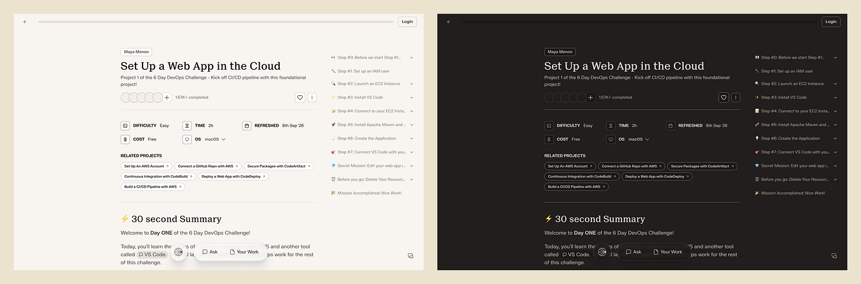861x284 pixels.
Task: Open the chat bubbles icon in dark-theme bottom corner
Action: coord(834,256)
